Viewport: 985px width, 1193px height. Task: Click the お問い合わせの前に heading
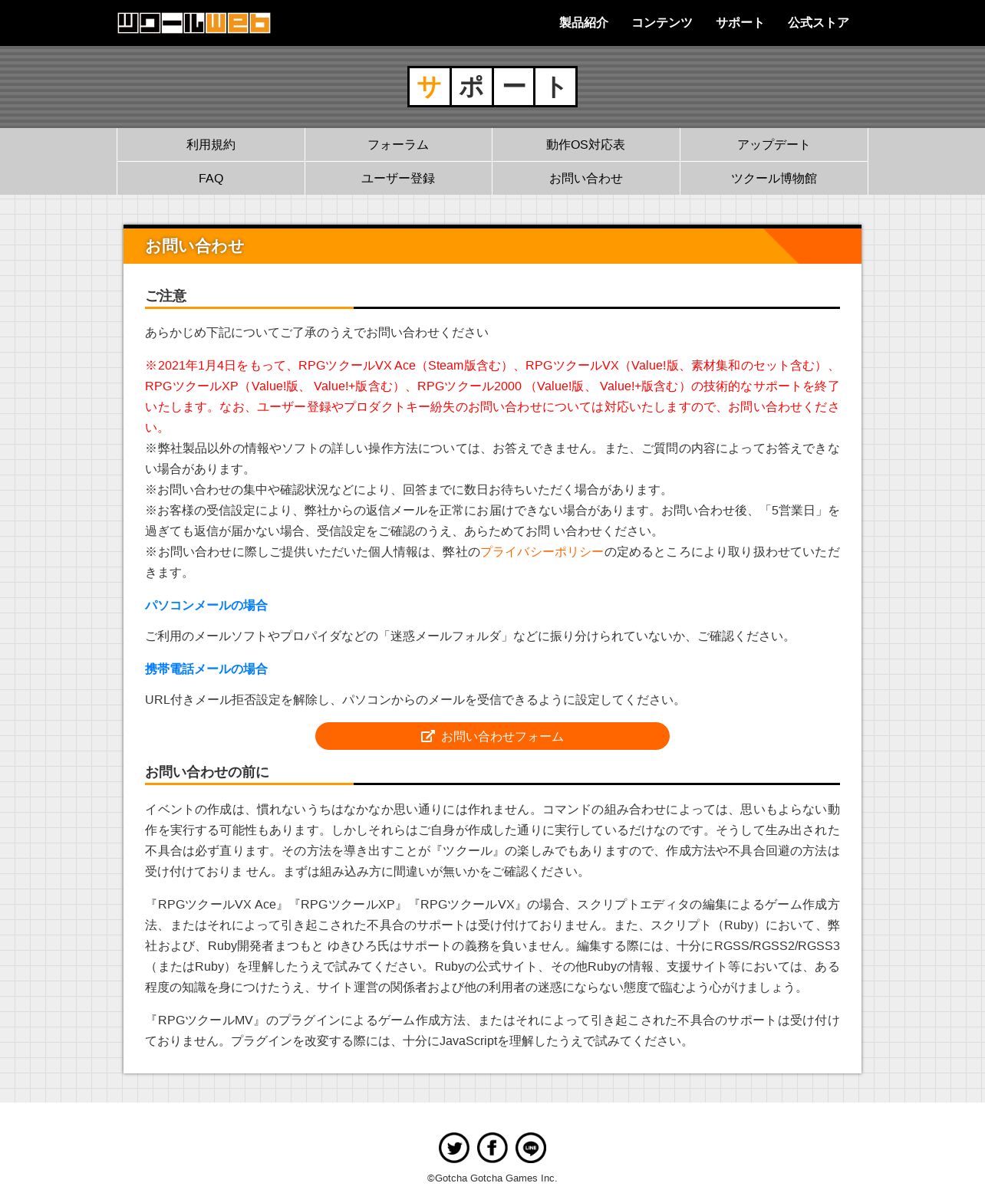[207, 772]
